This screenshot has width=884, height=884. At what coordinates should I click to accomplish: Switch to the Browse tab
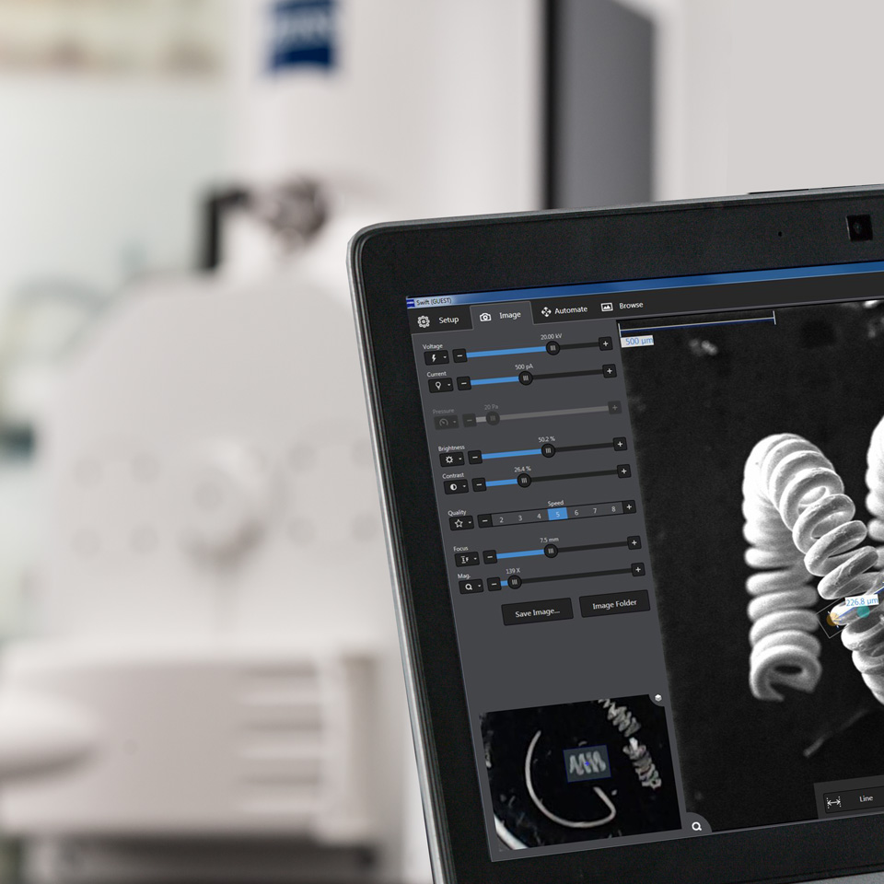coord(622,306)
